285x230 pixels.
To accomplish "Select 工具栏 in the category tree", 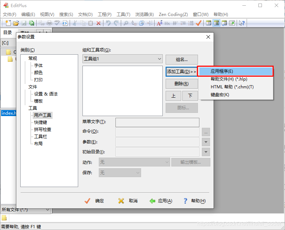I will (x=41, y=137).
